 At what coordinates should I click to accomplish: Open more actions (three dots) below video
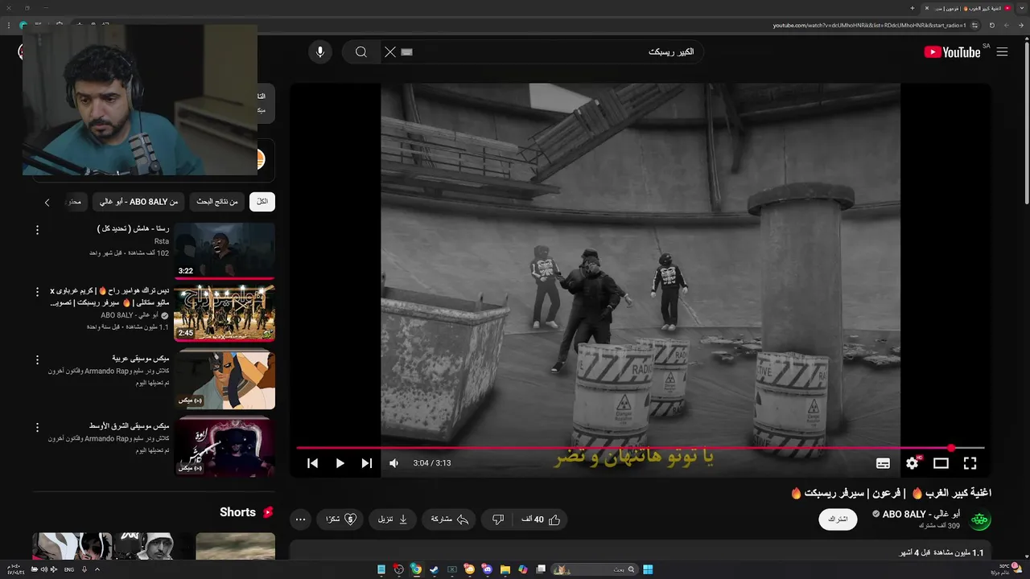coord(300,519)
